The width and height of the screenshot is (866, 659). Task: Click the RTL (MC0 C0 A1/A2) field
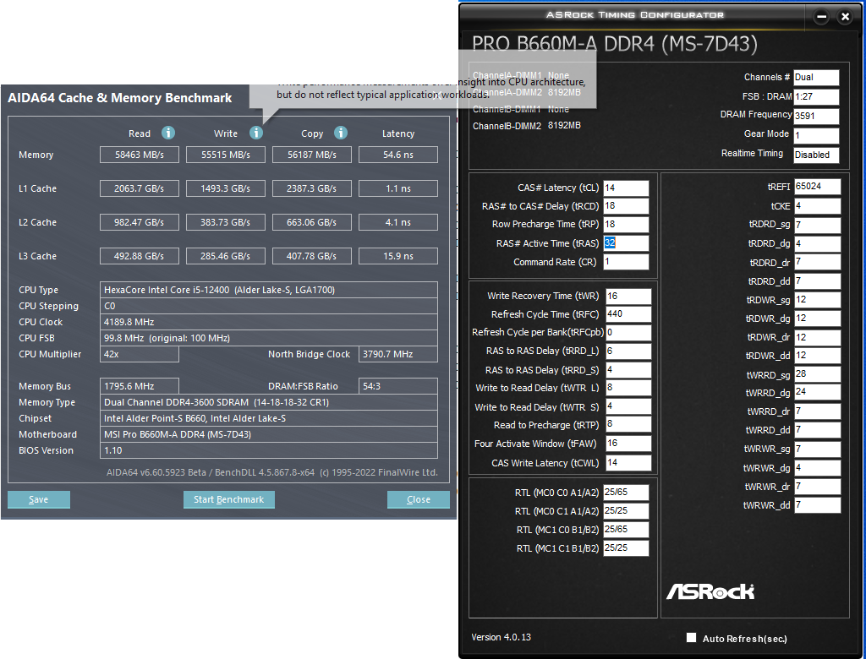tap(626, 493)
